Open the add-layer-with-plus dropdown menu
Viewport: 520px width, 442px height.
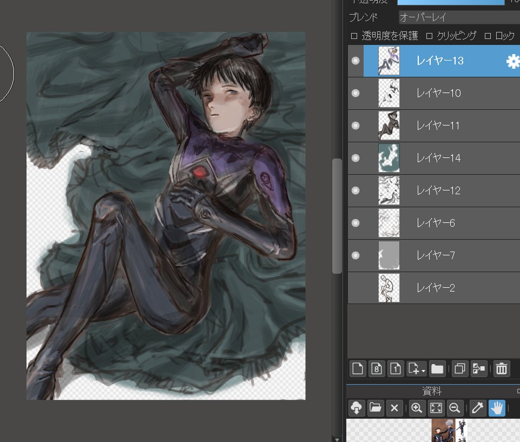point(416,368)
